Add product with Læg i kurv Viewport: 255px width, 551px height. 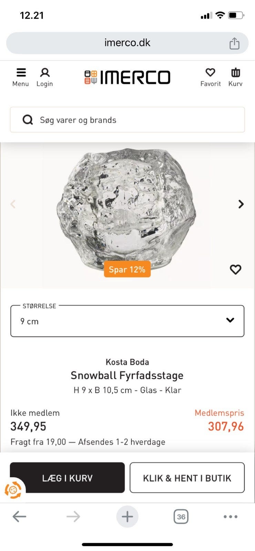tap(67, 478)
